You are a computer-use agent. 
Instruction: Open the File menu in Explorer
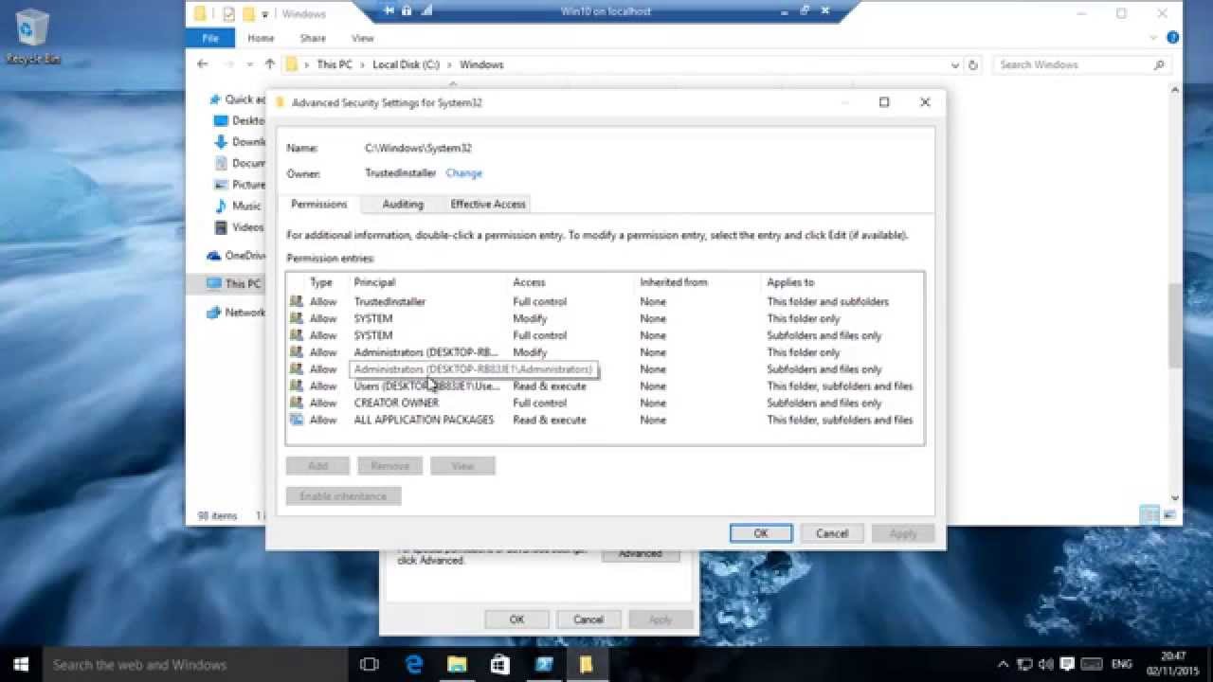[x=210, y=38]
